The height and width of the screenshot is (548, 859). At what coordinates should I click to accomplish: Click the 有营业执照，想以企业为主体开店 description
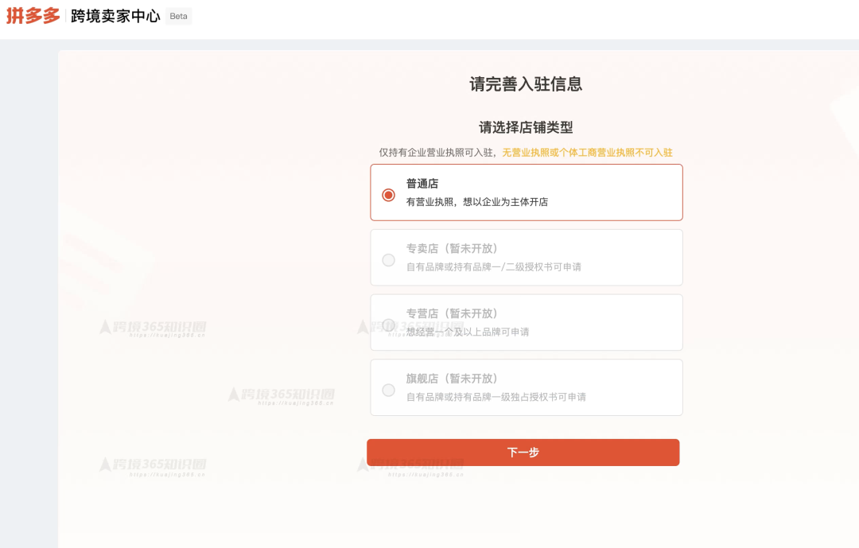tap(476, 201)
